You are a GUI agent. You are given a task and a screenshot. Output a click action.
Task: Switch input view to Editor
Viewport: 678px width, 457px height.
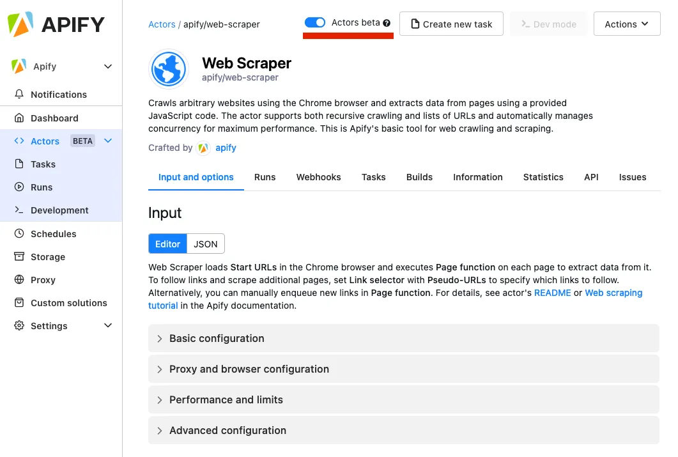(x=168, y=244)
